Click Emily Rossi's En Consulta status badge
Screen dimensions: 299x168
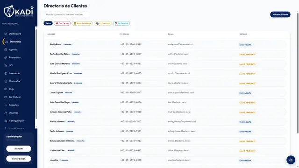245,45
